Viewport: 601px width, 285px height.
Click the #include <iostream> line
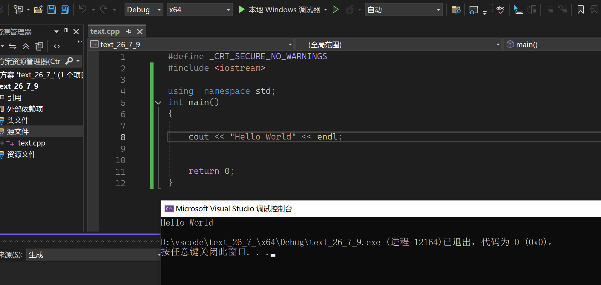pyautogui.click(x=217, y=68)
